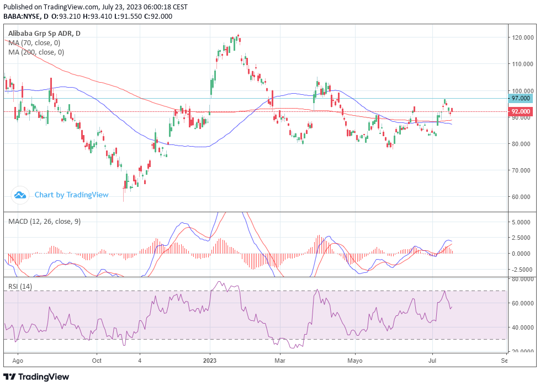Click the TradingView logo at bottom left
Viewport: 540px width, 387px height.
click(36, 377)
